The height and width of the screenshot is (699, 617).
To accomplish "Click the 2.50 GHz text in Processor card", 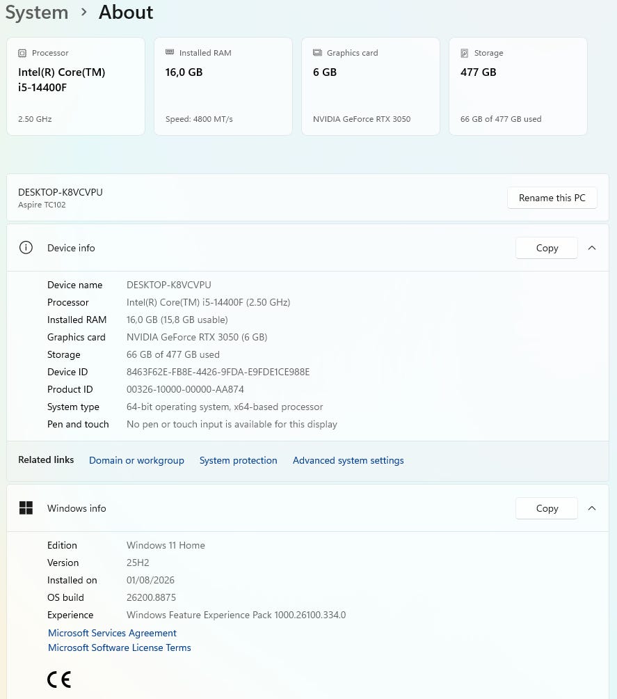I will [x=35, y=119].
